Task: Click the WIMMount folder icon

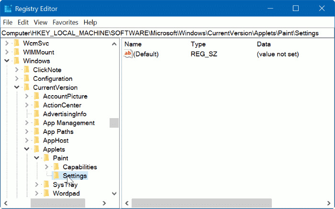Action: [17, 52]
